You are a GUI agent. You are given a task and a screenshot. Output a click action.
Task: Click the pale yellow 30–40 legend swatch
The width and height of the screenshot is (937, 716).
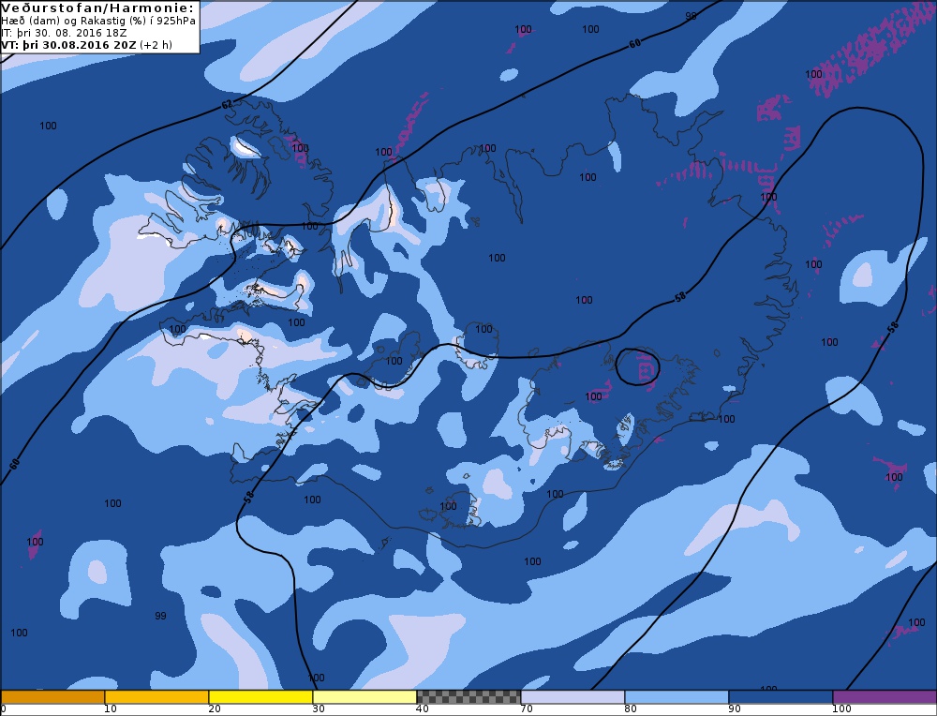pyautogui.click(x=364, y=697)
